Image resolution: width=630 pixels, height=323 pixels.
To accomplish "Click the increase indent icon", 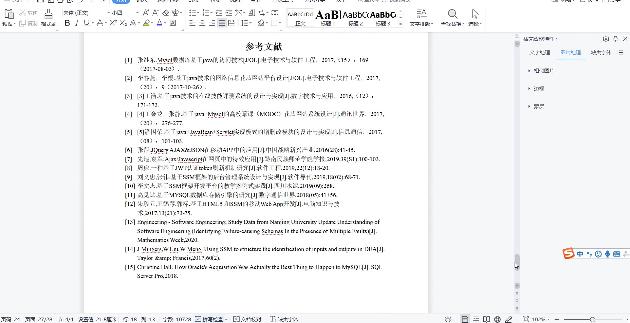I will [229, 13].
